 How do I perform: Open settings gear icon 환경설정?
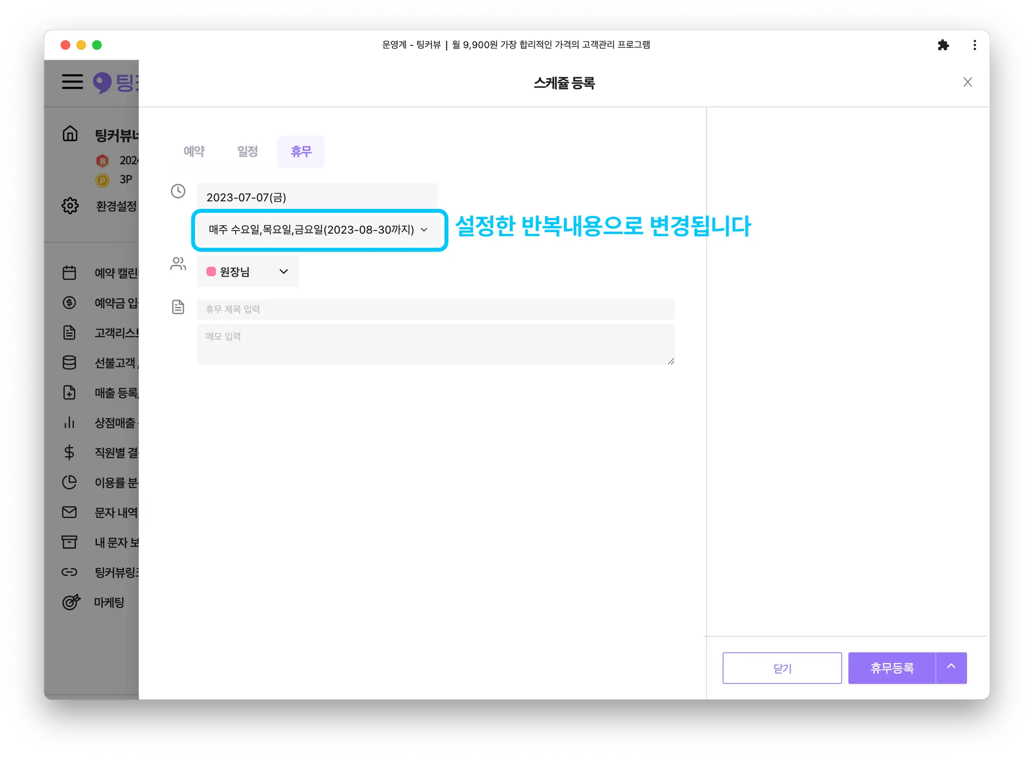pos(70,206)
